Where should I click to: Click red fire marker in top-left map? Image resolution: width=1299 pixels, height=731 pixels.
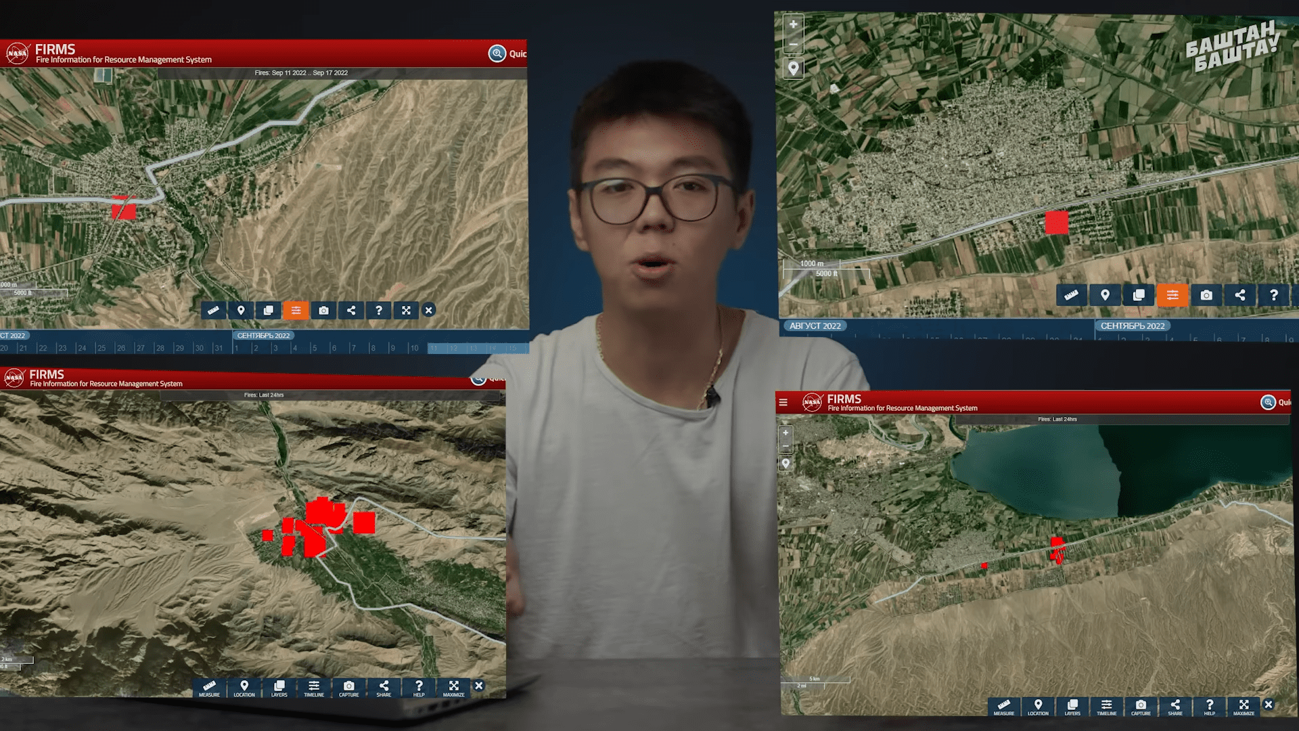point(124,208)
